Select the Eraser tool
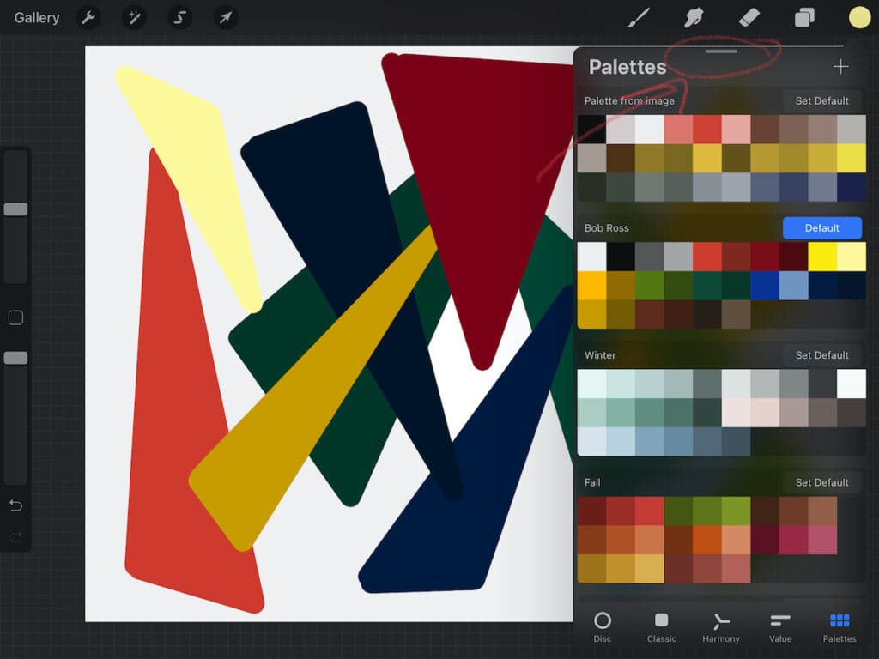 coord(748,17)
